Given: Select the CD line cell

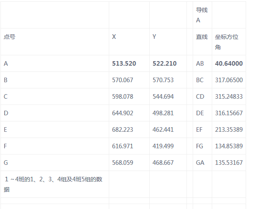Looking at the screenshot, I should point(200,97).
